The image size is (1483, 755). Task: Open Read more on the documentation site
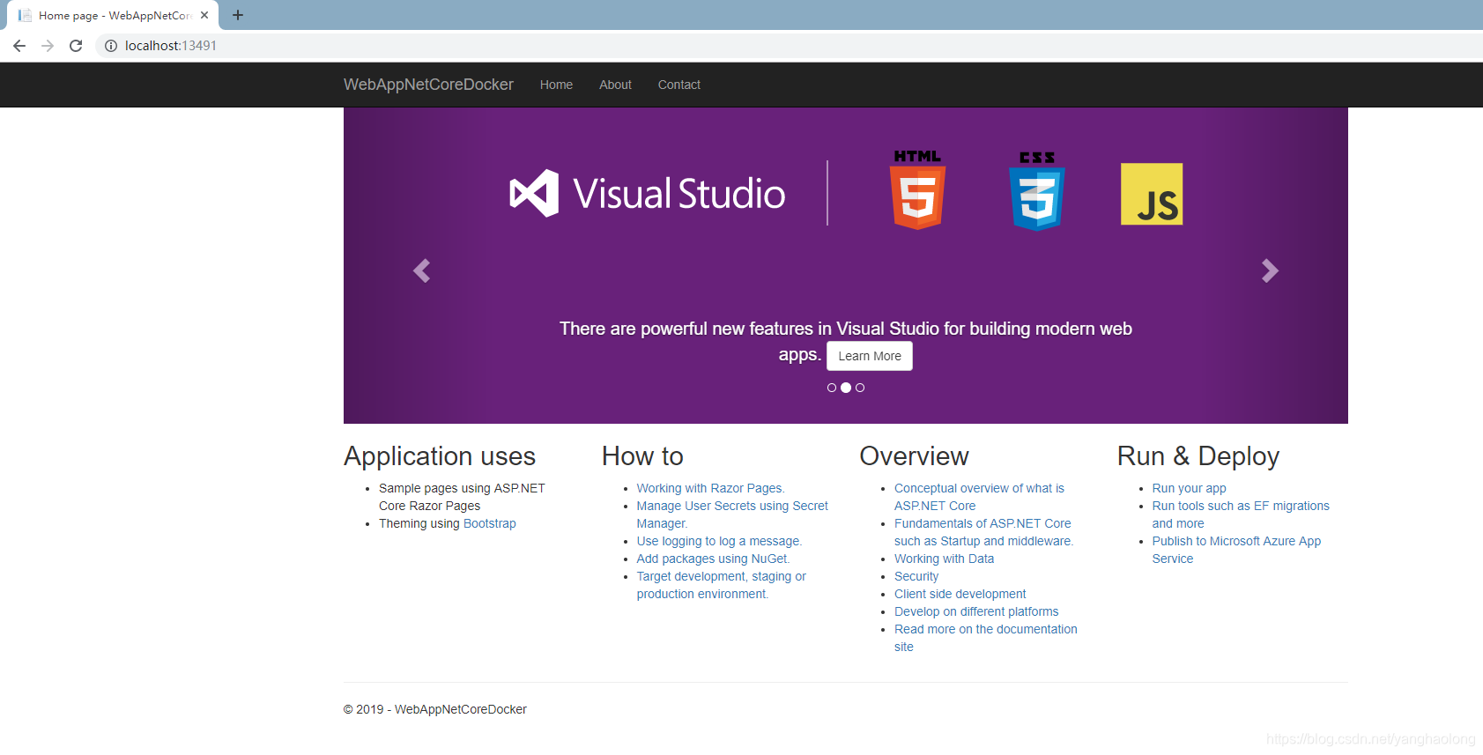click(x=985, y=638)
